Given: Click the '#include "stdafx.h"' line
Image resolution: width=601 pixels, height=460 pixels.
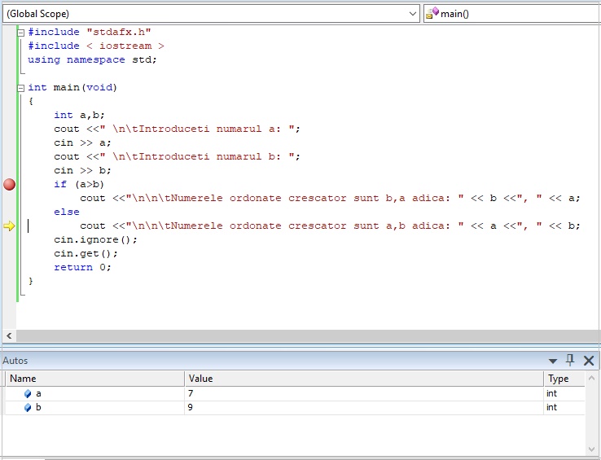Looking at the screenshot, I should coord(90,33).
